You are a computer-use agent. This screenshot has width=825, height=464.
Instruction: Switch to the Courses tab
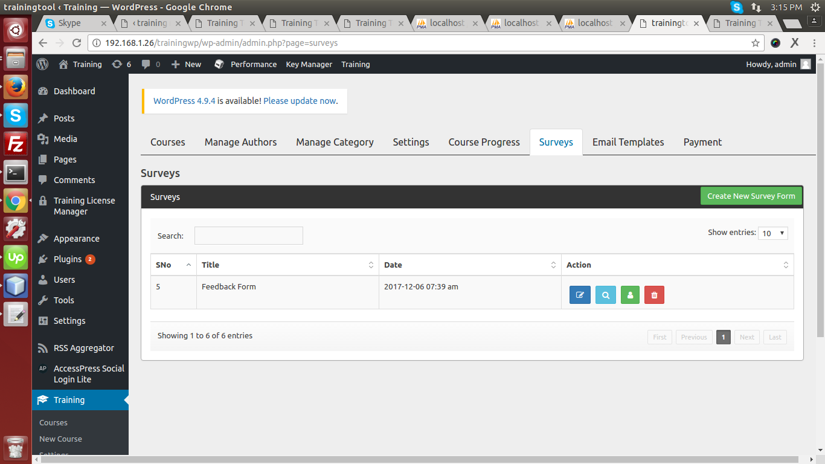168,142
